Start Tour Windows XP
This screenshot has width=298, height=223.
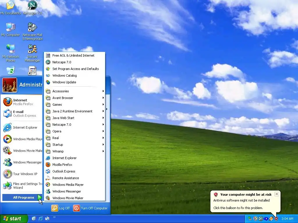(x=22, y=174)
